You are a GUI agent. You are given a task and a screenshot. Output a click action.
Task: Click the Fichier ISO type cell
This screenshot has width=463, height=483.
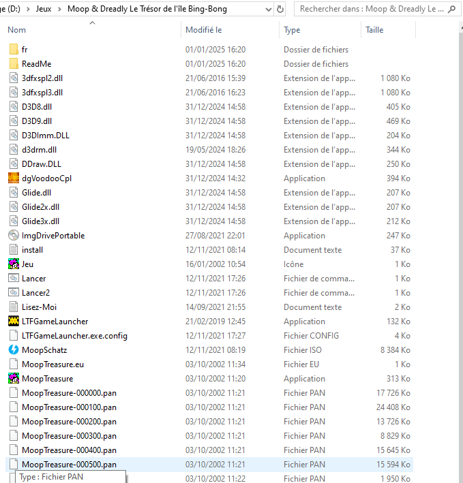302,350
